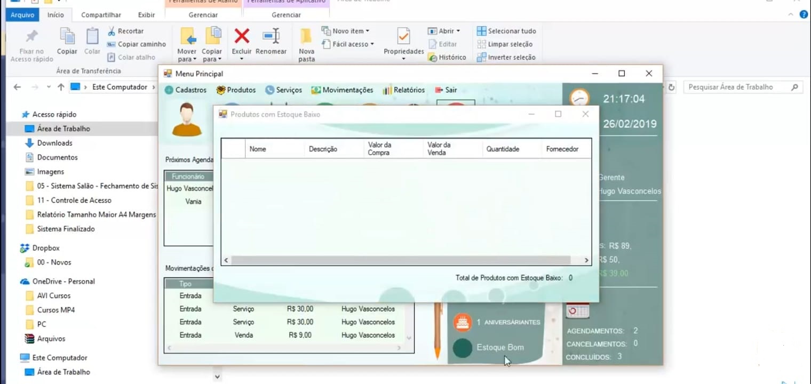Open Cadastros menu in Menu Principal

pos(186,90)
